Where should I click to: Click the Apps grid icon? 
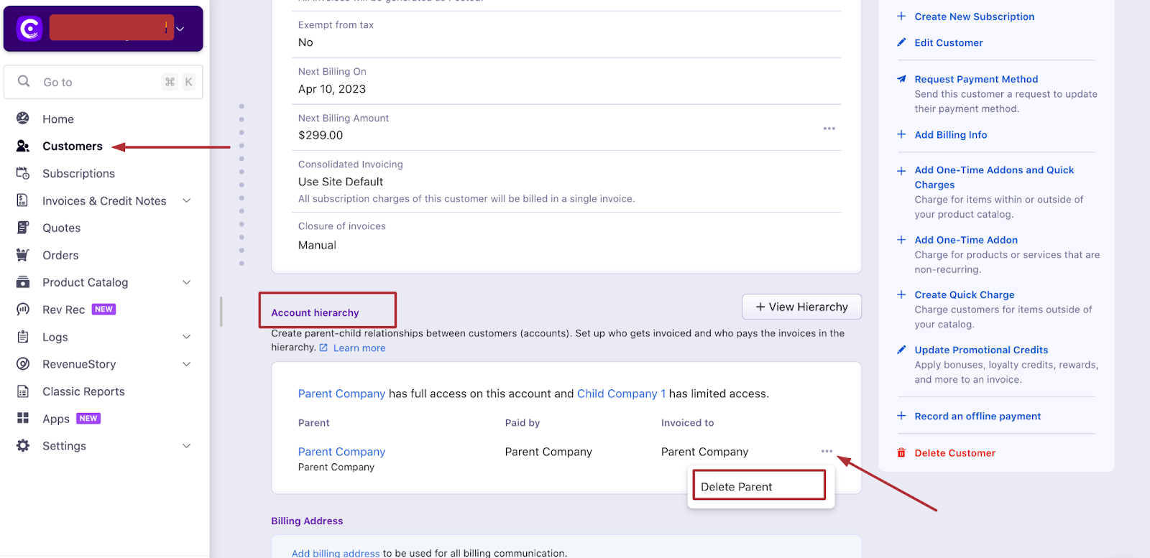(x=23, y=418)
